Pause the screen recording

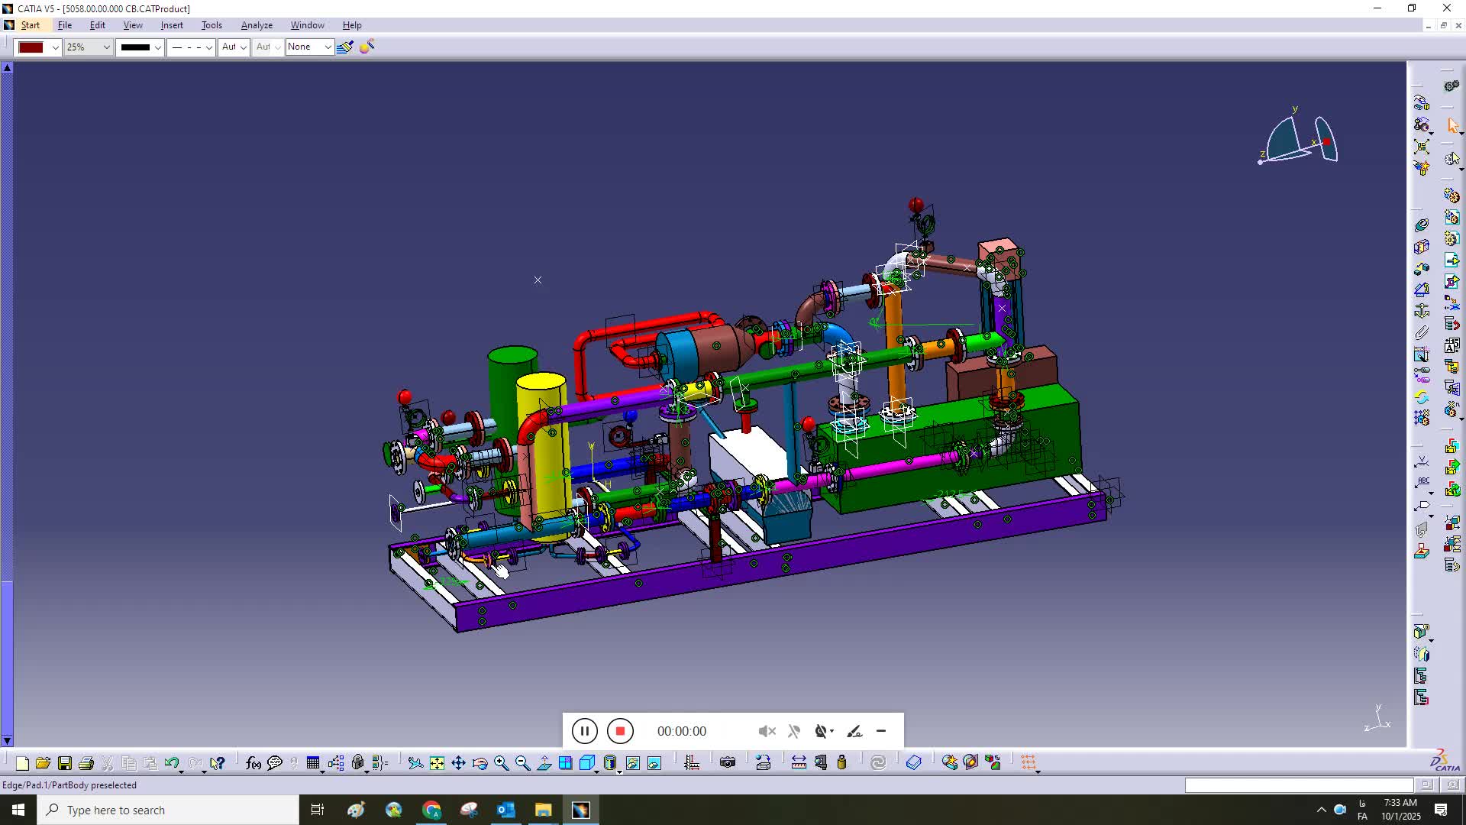(x=584, y=731)
